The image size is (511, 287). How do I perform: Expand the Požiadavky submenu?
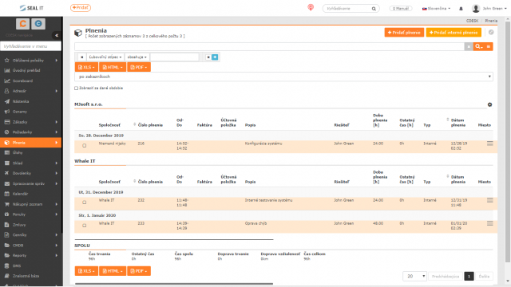tap(57, 132)
